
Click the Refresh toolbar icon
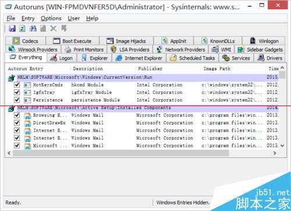tap(22, 28)
